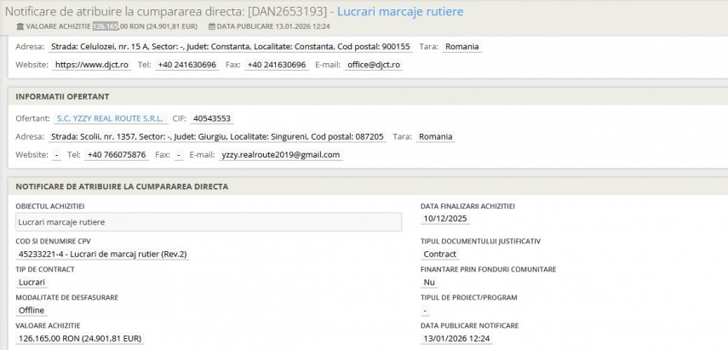Click the office@djct.ro email address
The width and height of the screenshot is (728, 350).
click(x=373, y=65)
